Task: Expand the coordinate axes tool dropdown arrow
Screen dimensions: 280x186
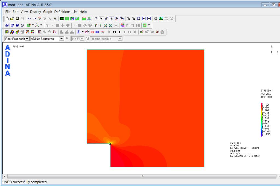Action: (x=42, y=25)
